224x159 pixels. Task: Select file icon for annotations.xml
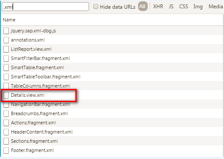click(6, 40)
